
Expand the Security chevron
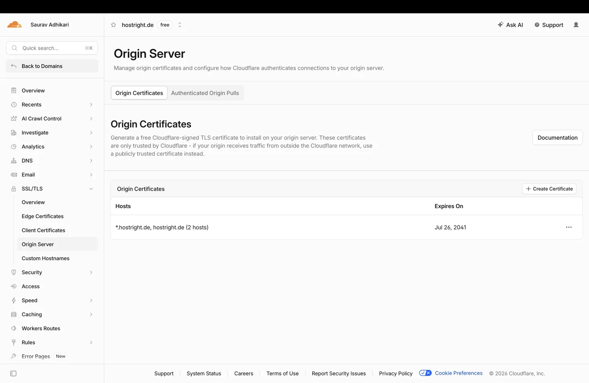click(91, 272)
